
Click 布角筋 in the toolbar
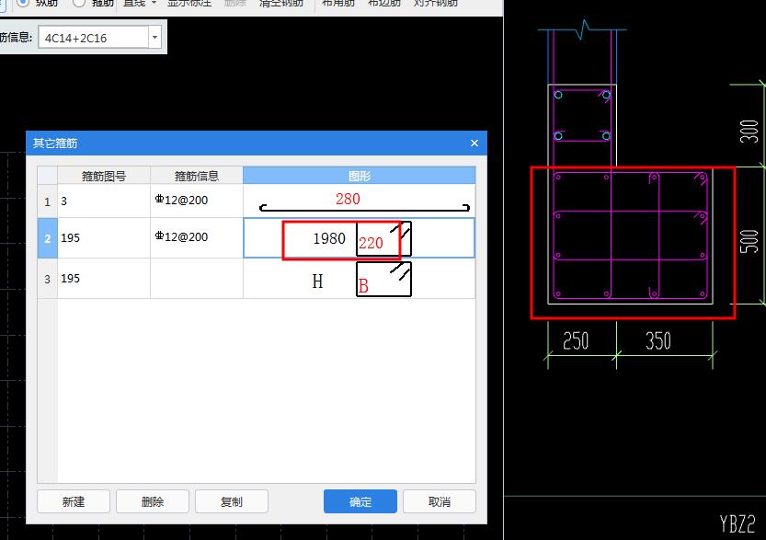point(338,3)
